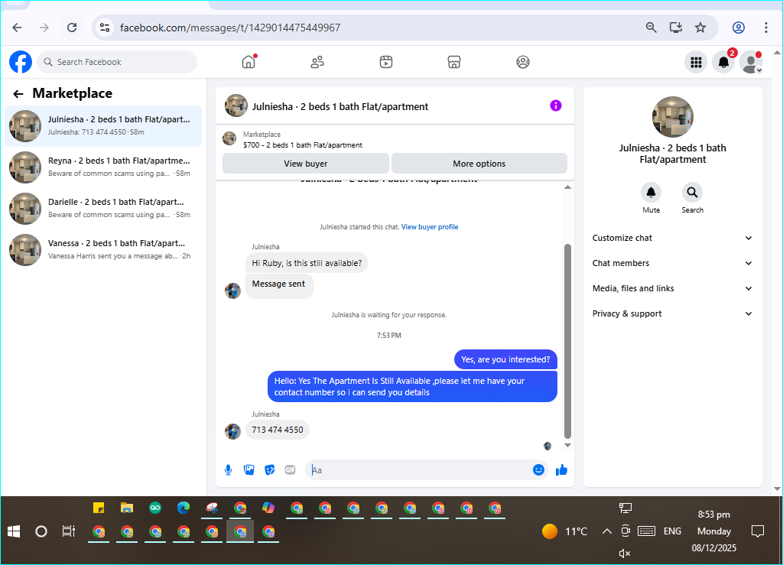Choose a sticker
Viewport: 783px width, 565px height.
pyautogui.click(x=270, y=469)
